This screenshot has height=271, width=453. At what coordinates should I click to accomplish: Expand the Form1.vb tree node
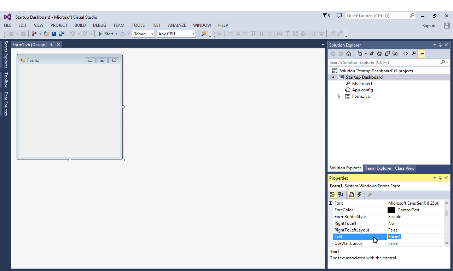[x=339, y=96]
